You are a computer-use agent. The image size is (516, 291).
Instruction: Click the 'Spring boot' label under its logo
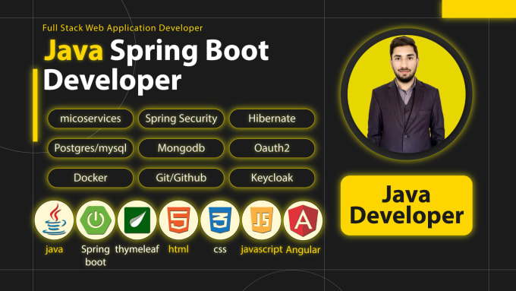pos(96,256)
